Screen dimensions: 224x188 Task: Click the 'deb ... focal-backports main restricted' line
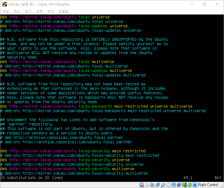tap(96, 106)
